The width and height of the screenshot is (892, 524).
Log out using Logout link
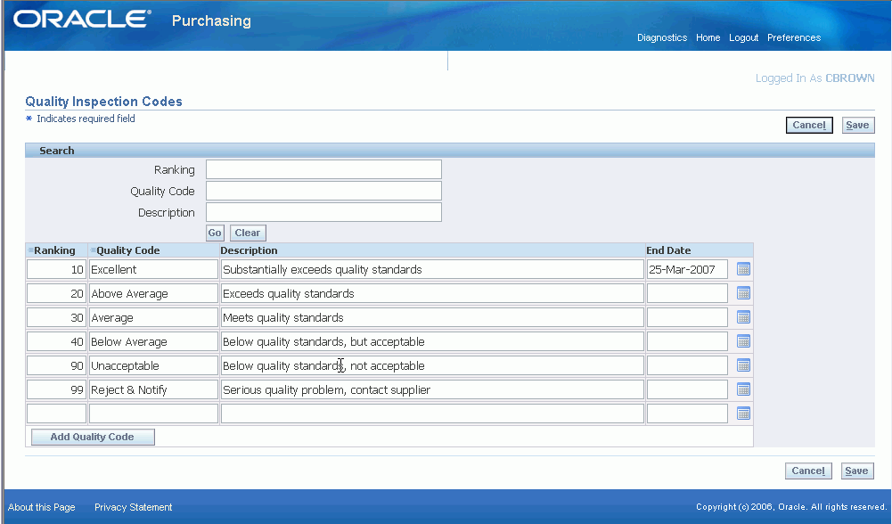tap(743, 37)
